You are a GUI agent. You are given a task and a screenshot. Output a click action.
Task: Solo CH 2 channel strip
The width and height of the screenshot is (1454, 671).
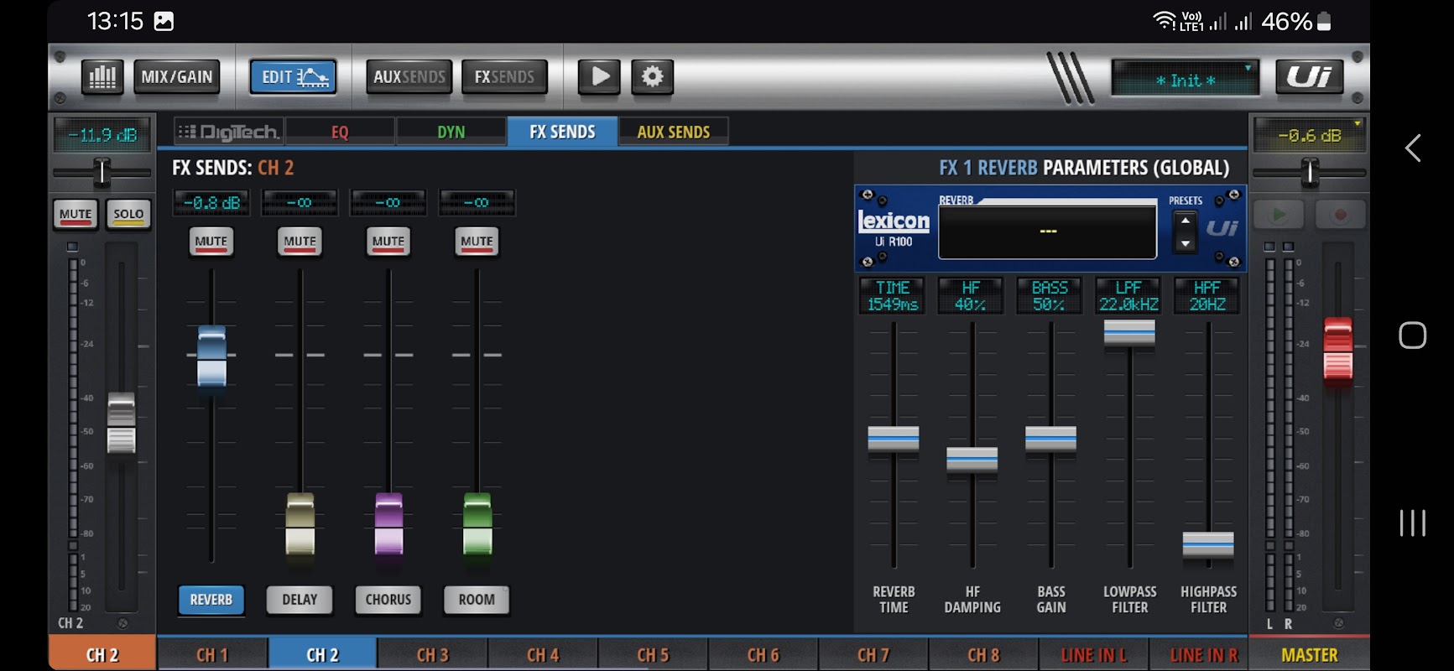128,215
